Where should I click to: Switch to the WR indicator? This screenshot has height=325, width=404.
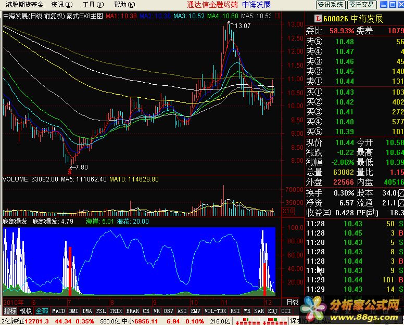[247, 311]
